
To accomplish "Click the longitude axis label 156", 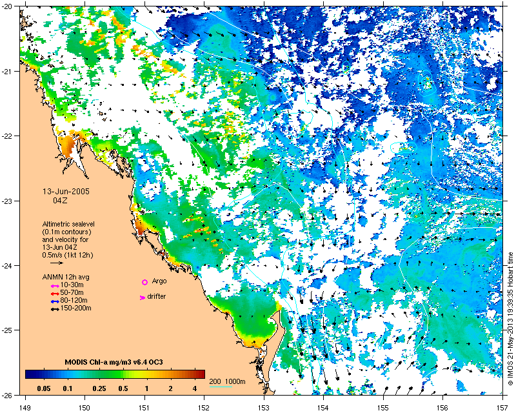I will pyautogui.click(x=443, y=407).
